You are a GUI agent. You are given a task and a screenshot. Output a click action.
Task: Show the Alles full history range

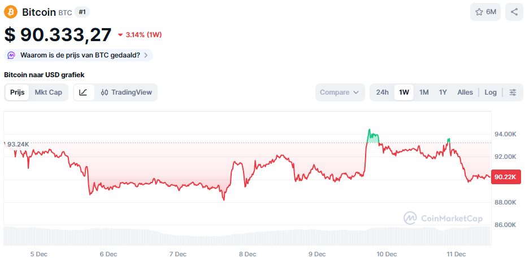click(x=465, y=92)
